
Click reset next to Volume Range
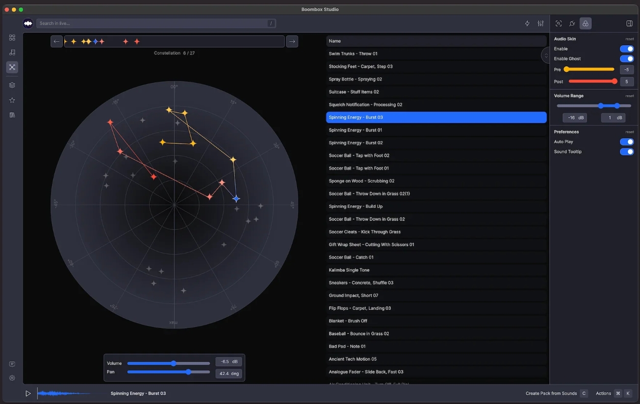[629, 96]
